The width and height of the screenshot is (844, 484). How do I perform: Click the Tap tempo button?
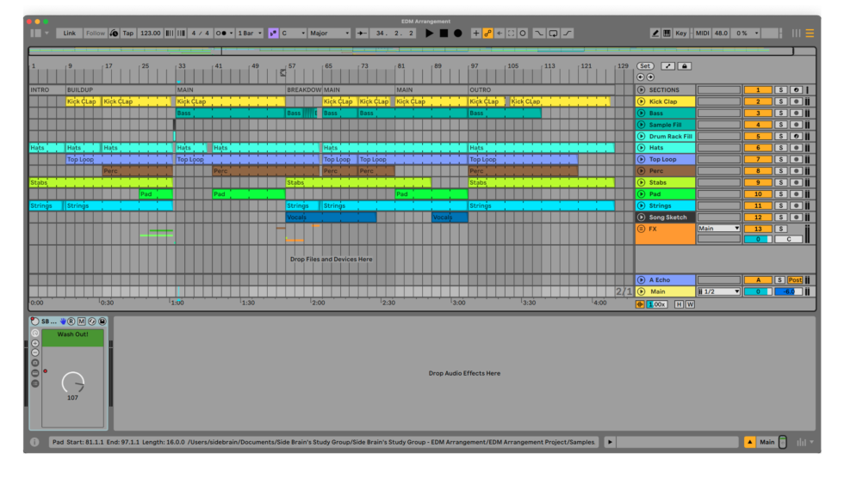coord(128,34)
